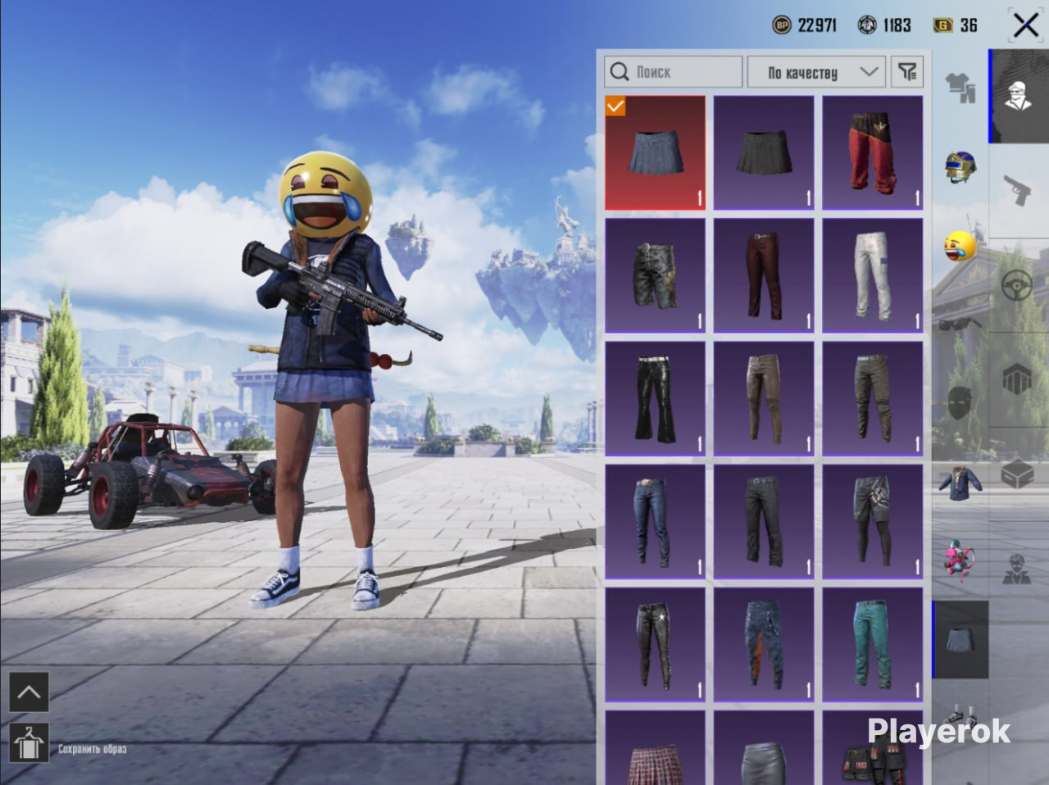Select the red plaid skirt
Image resolution: width=1049 pixels, height=785 pixels.
pyautogui.click(x=655, y=747)
